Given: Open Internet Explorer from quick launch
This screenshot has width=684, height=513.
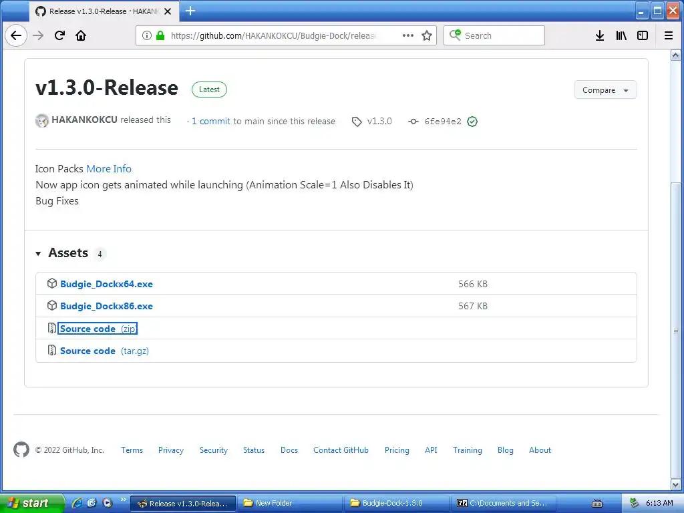Looking at the screenshot, I should coord(77,503).
